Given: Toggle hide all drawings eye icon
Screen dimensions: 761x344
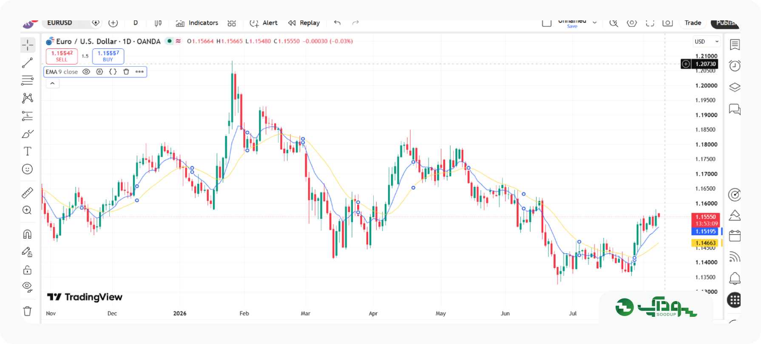Looking at the screenshot, I should pyautogui.click(x=28, y=287).
